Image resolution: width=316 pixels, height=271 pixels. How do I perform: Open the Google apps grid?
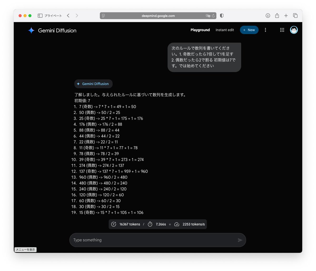click(x=282, y=30)
